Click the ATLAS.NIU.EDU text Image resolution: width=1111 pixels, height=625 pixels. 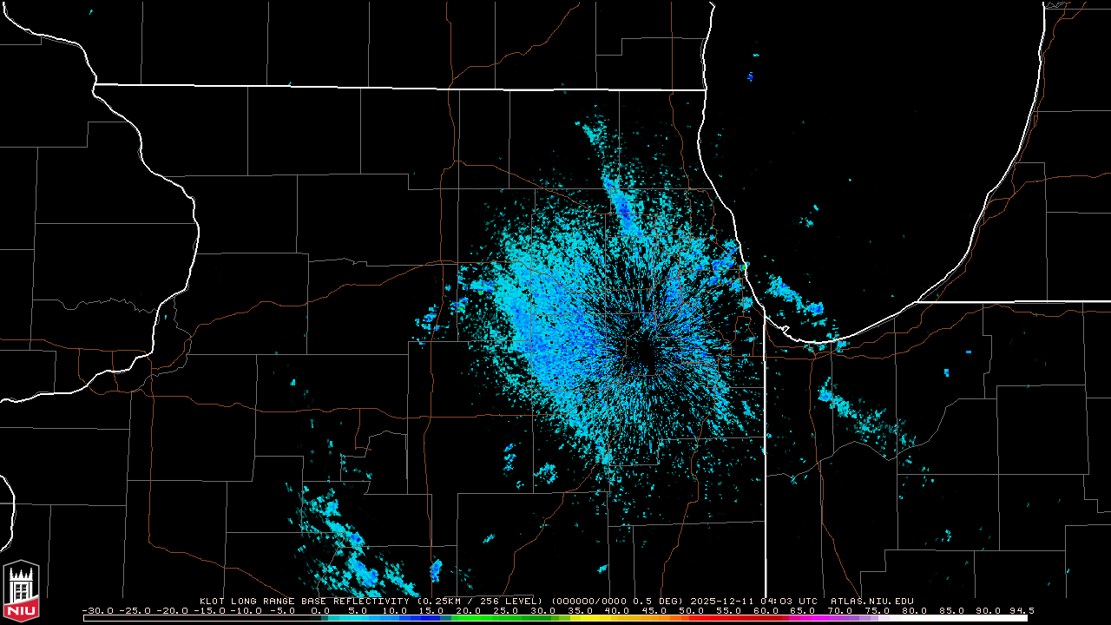coord(872,601)
